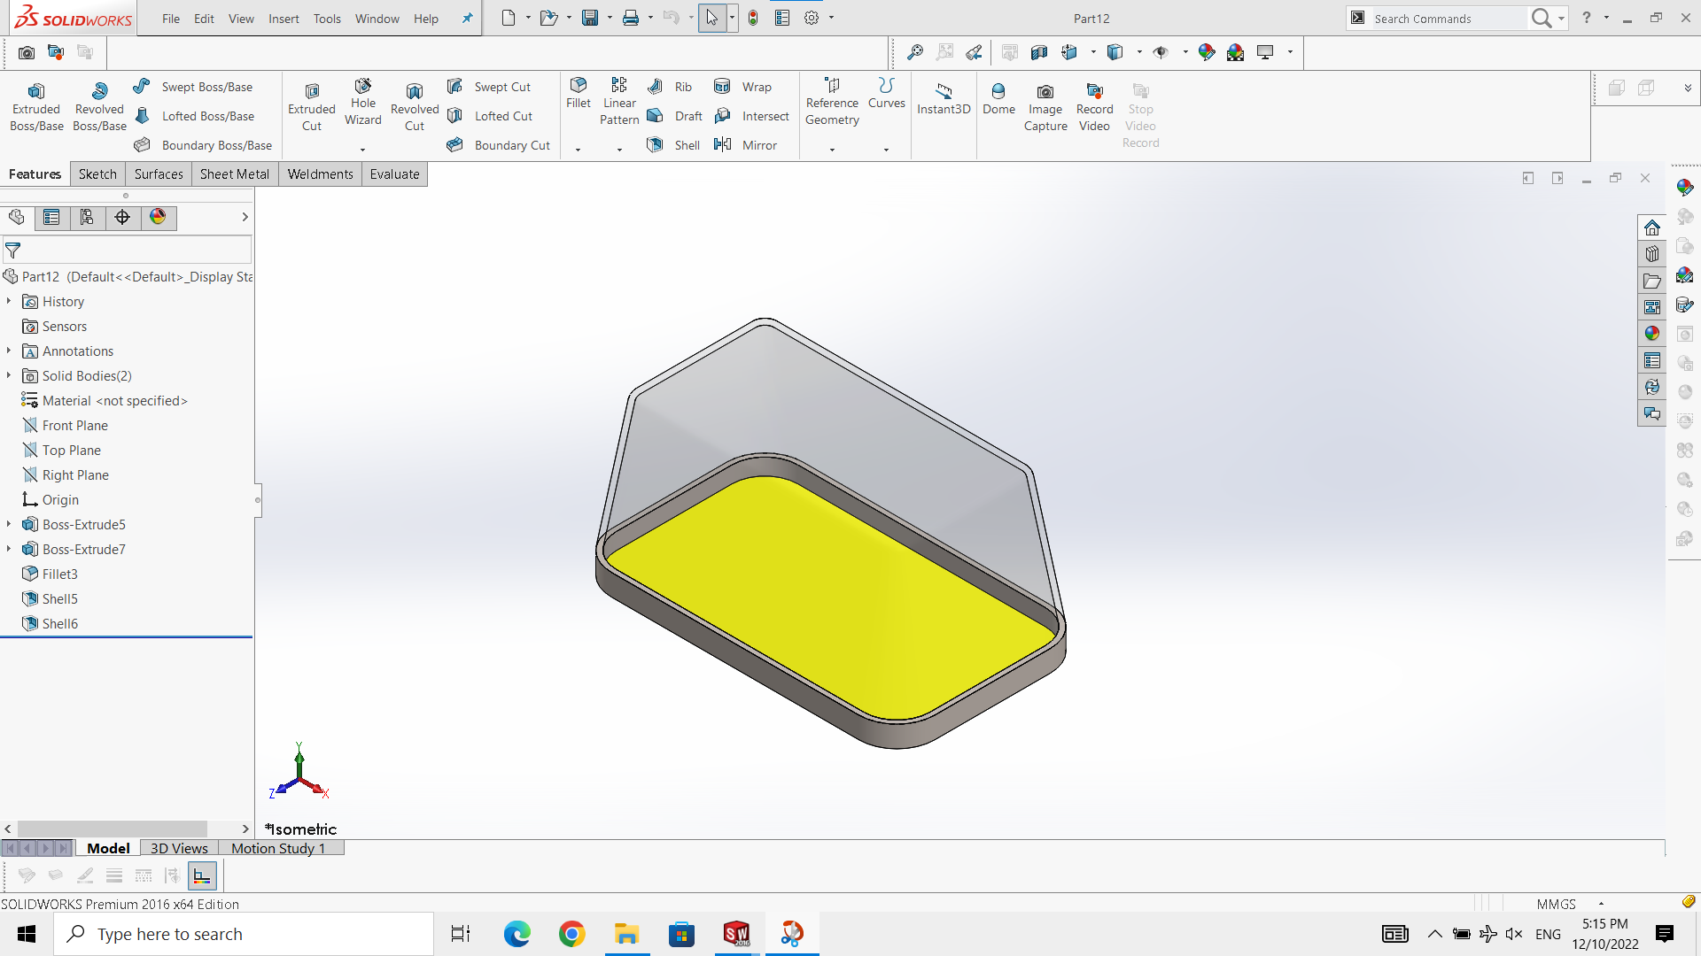The image size is (1701, 956).
Task: Select the Extruded Boss/Base tool
Action: (x=36, y=107)
